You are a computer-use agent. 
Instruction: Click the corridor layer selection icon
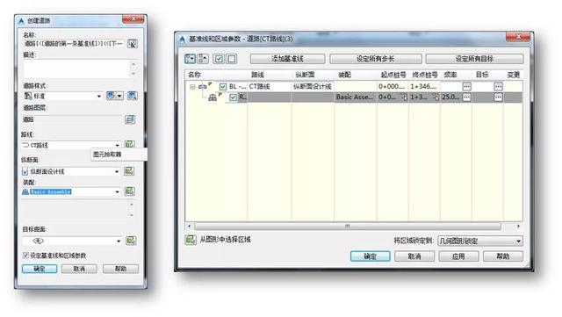130,119
